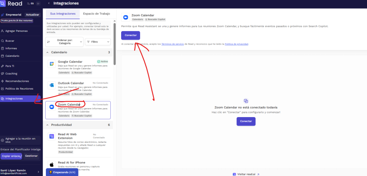Click the Recomendaciones bolt icon
The width and height of the screenshot is (367, 176).
pyautogui.click(x=3, y=81)
